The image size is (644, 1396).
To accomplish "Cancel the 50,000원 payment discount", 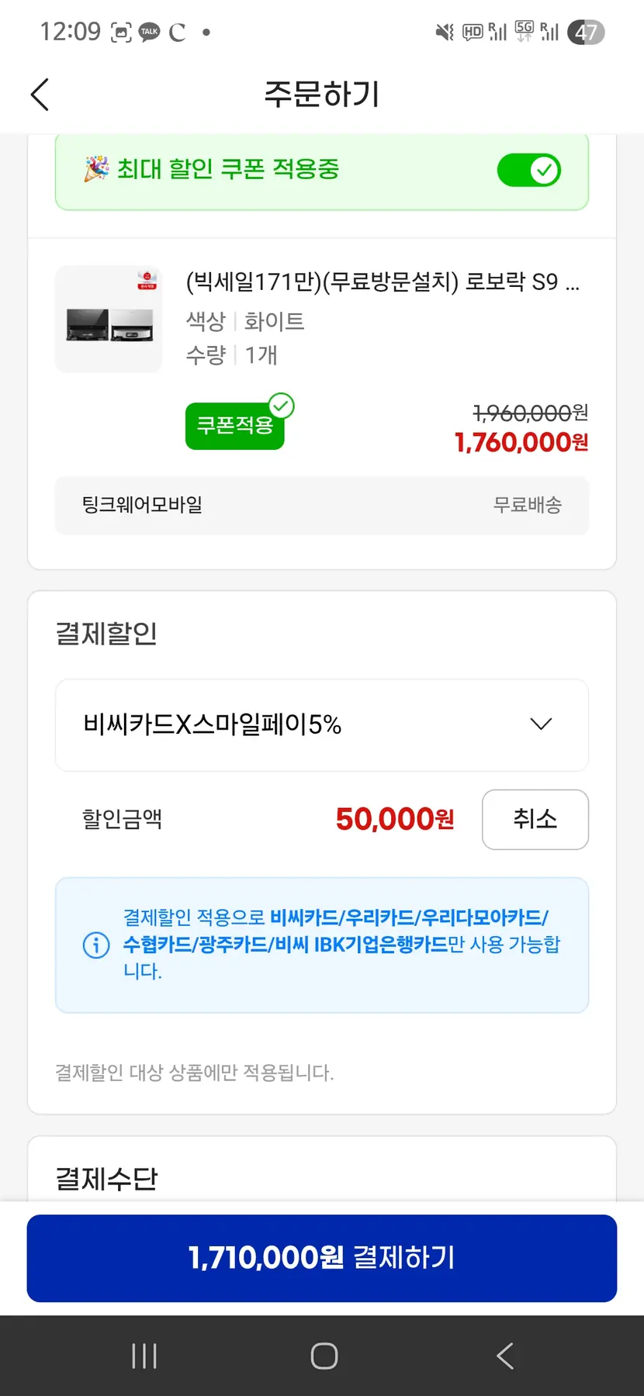I will pyautogui.click(x=535, y=820).
